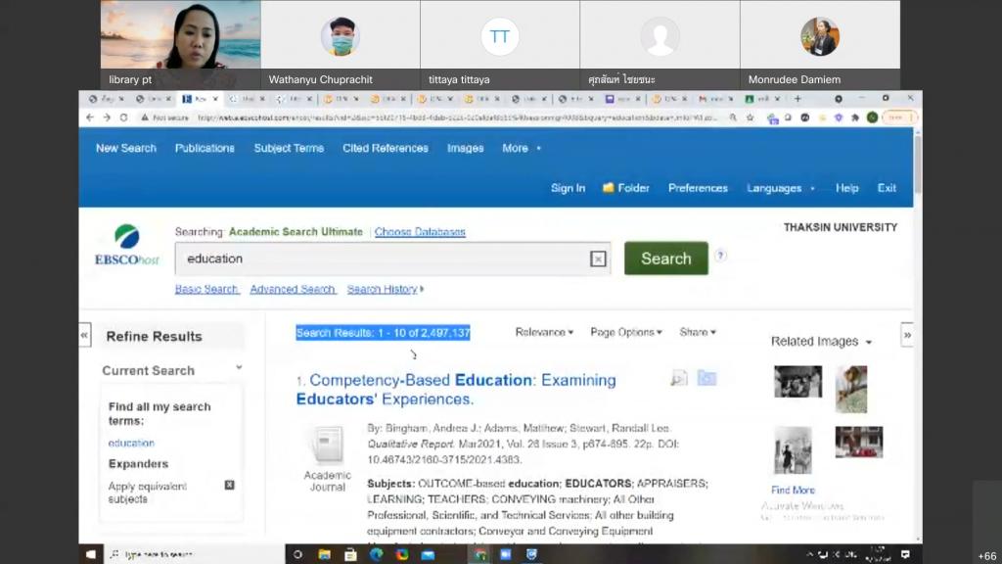The width and height of the screenshot is (1002, 564).
Task: Select the Monrudee Damiem participant tile
Action: [x=820, y=44]
